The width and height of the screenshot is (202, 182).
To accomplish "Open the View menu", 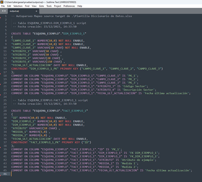I will click(x=34, y=6).
